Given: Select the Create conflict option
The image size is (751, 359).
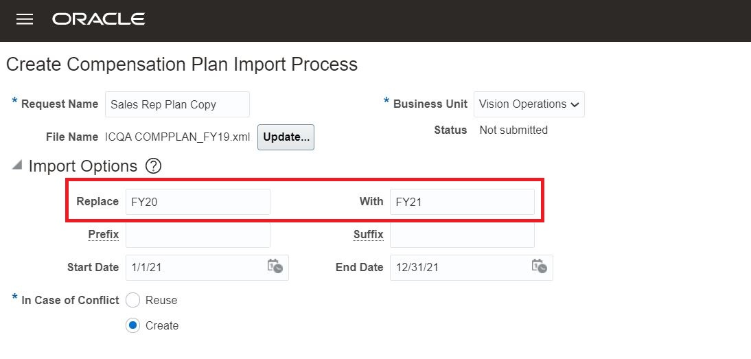Looking at the screenshot, I should point(133,325).
